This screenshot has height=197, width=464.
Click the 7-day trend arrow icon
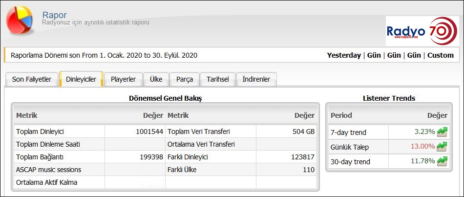tap(442, 132)
